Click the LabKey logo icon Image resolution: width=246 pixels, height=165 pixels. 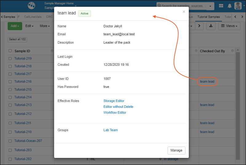tap(31, 6)
